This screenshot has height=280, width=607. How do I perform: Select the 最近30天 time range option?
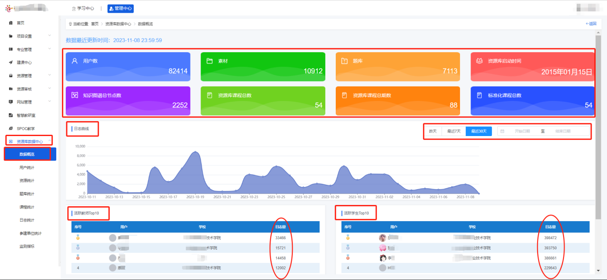tap(478, 131)
